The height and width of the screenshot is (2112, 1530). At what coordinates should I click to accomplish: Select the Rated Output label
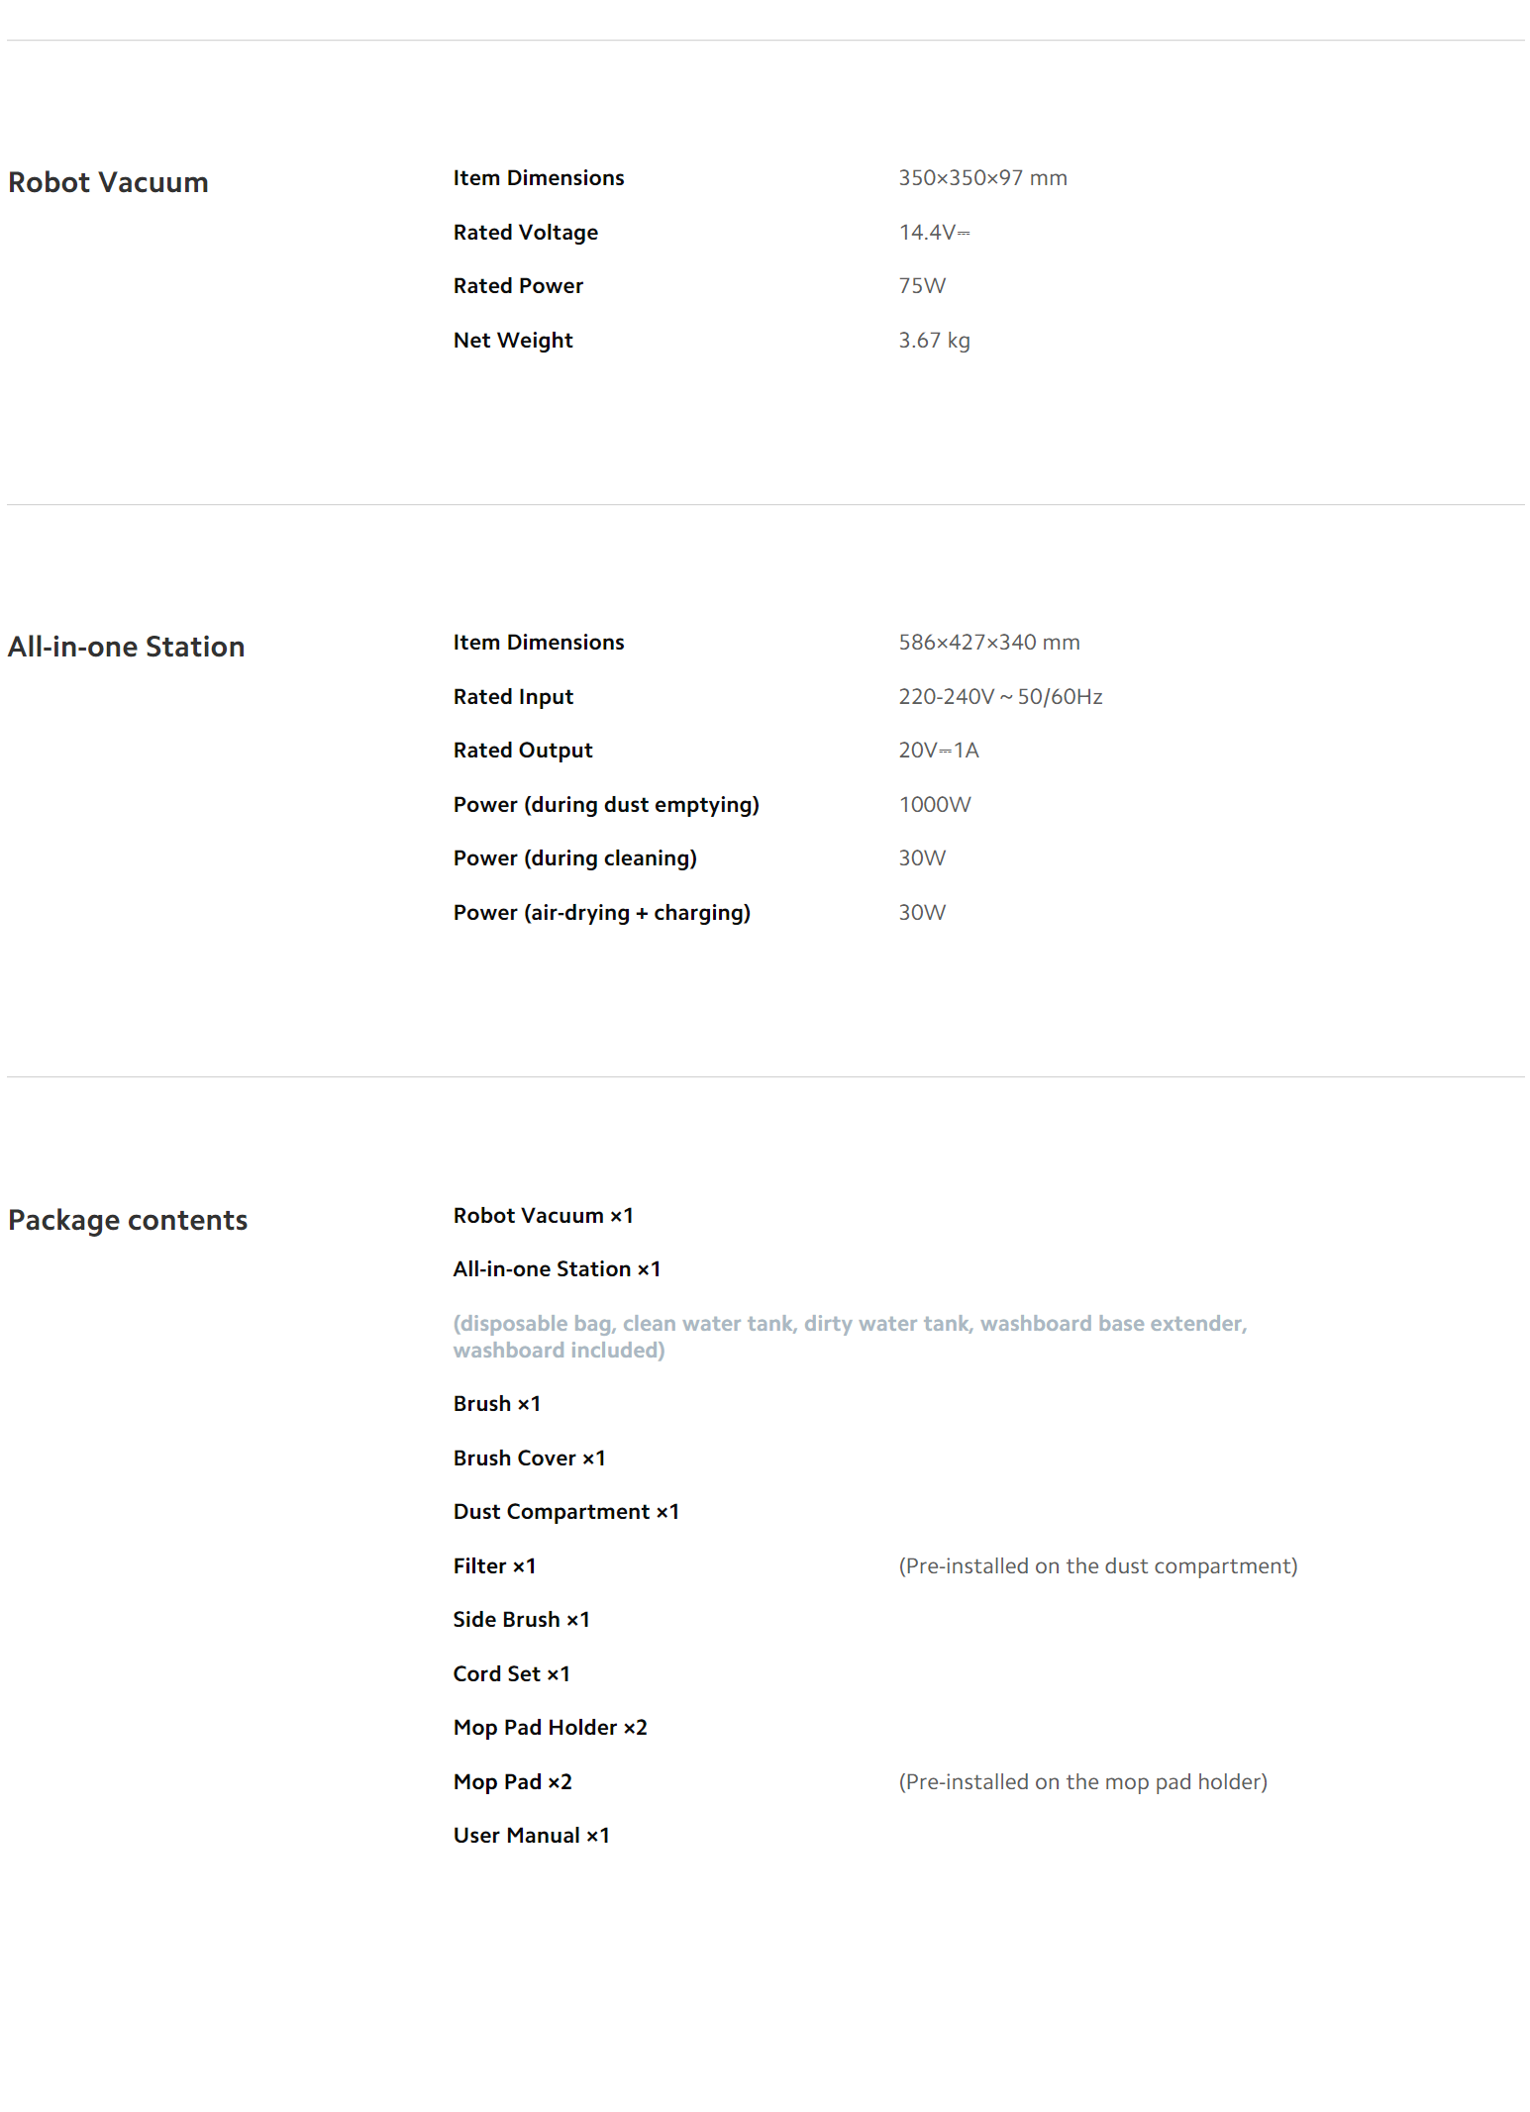522,750
